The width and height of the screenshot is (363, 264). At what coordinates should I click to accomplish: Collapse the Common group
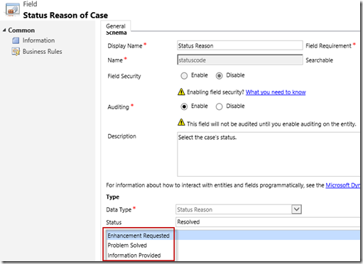pyautogui.click(x=4, y=31)
